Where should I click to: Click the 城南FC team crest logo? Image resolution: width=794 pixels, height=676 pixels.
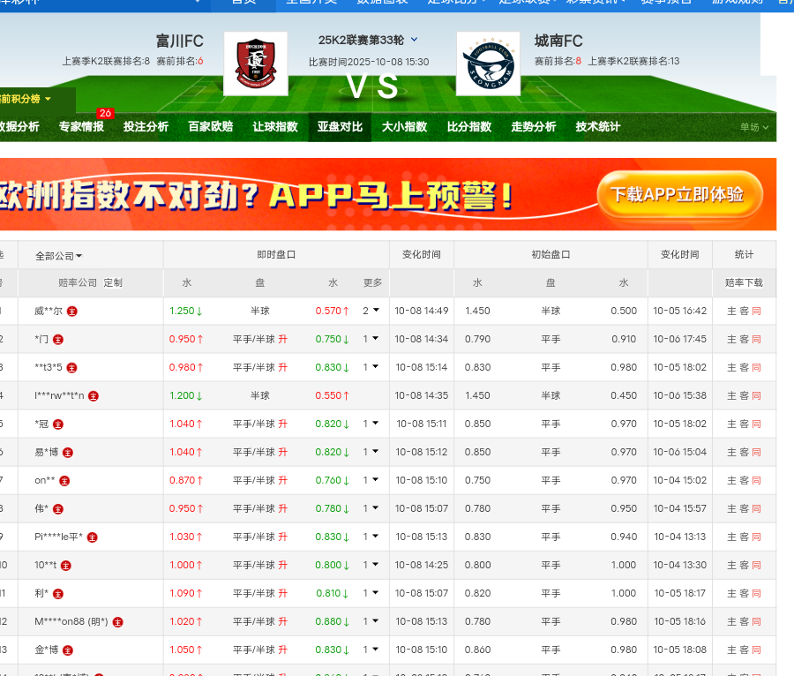coord(488,64)
